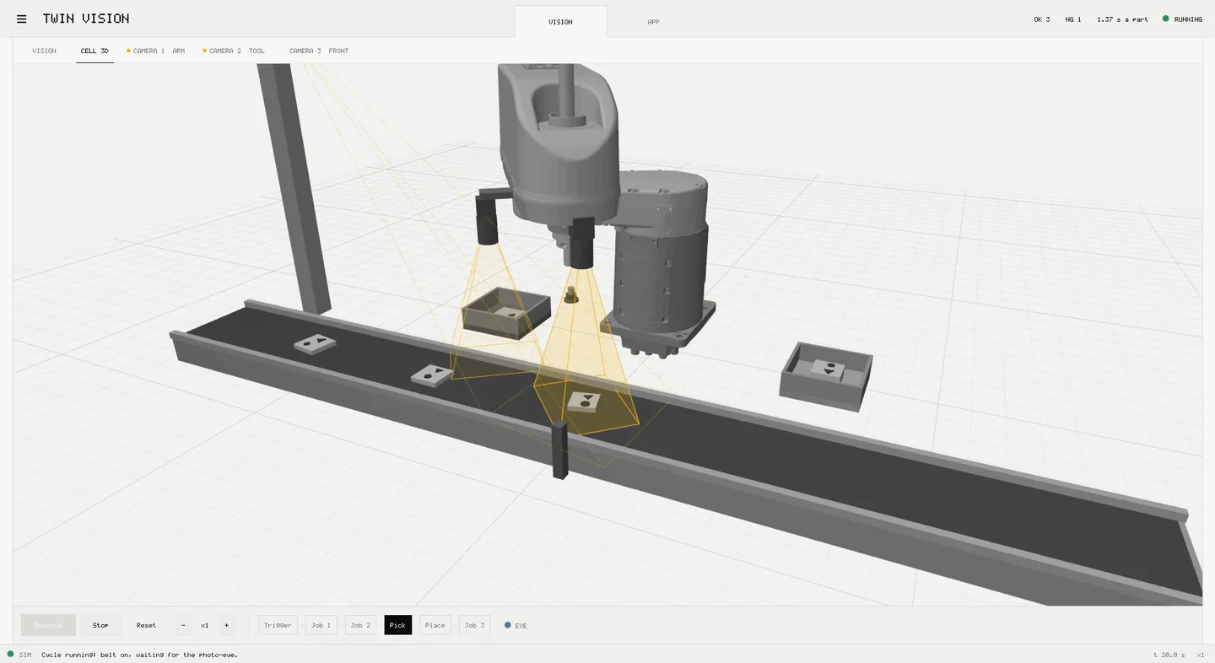Image resolution: width=1215 pixels, height=663 pixels.
Task: Select the Job 1 step
Action: click(x=321, y=625)
